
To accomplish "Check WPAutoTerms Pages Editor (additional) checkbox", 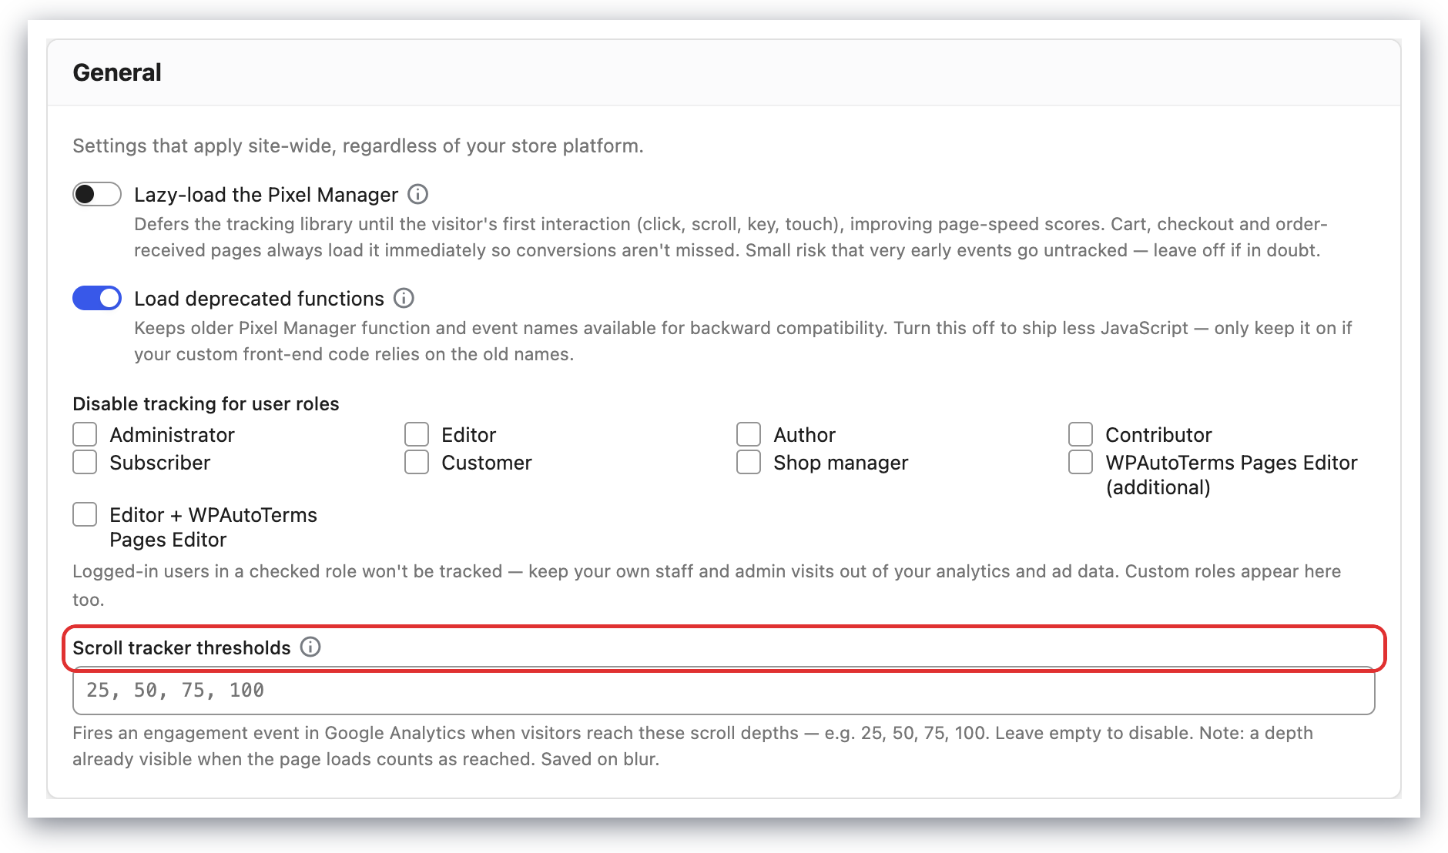I will [1081, 462].
